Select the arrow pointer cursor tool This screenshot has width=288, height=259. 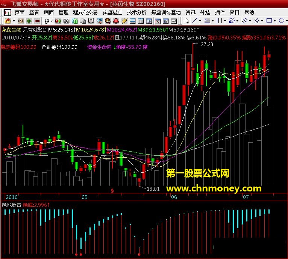coord(187,21)
